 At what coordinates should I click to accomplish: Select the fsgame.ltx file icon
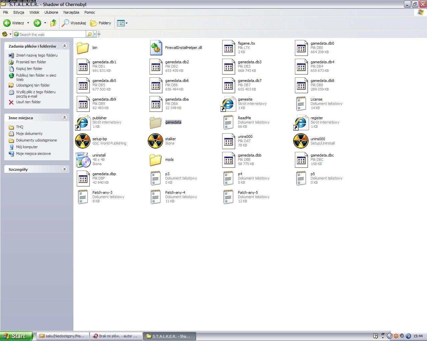pyautogui.click(x=229, y=48)
